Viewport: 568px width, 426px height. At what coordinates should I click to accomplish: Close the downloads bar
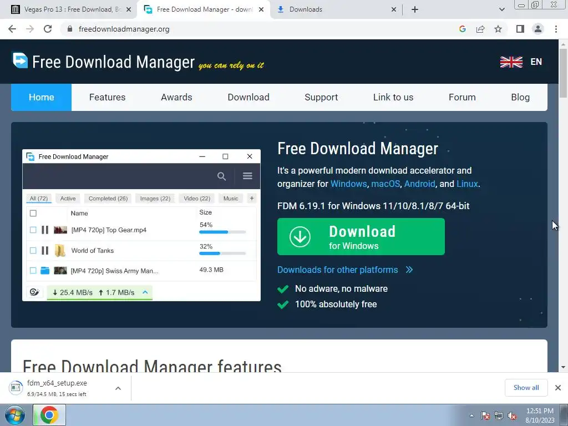(558, 388)
